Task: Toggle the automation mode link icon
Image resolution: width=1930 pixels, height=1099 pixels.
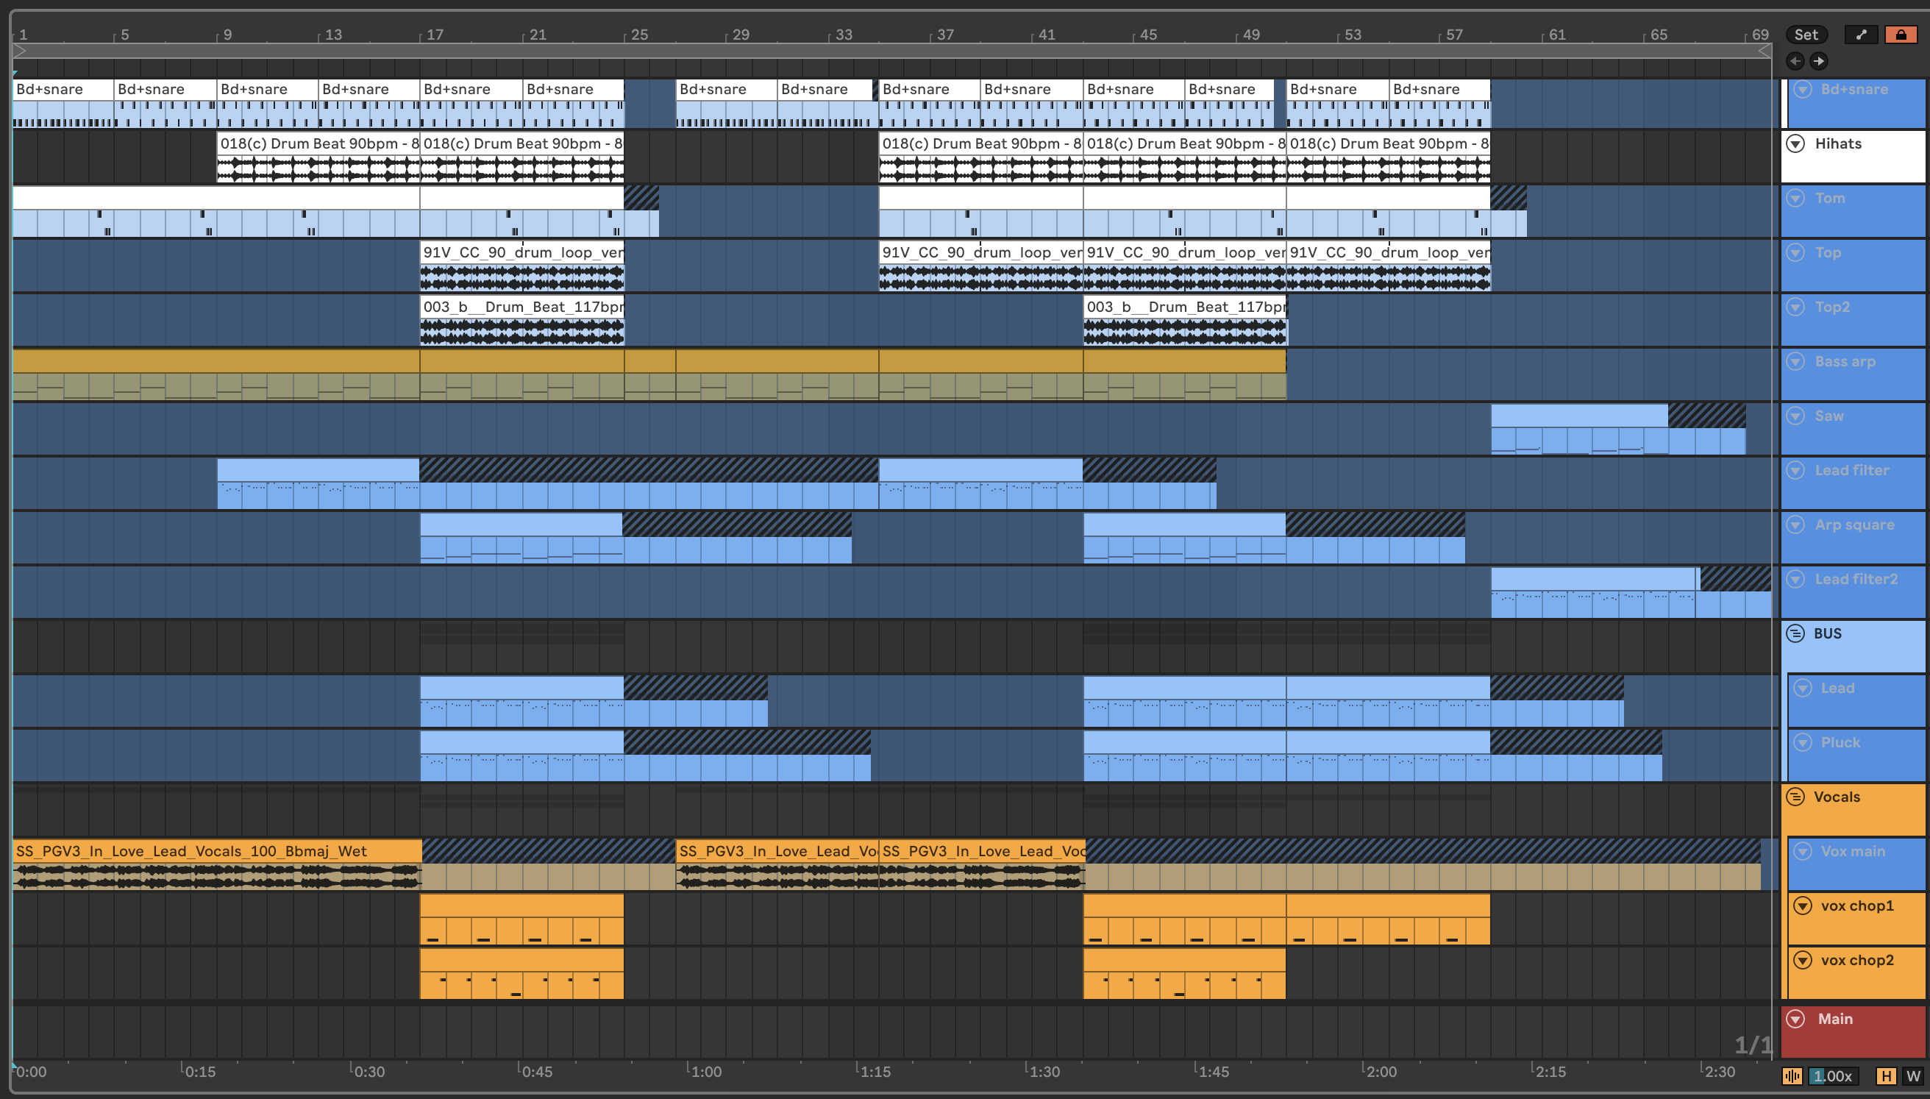Action: pos(1862,35)
